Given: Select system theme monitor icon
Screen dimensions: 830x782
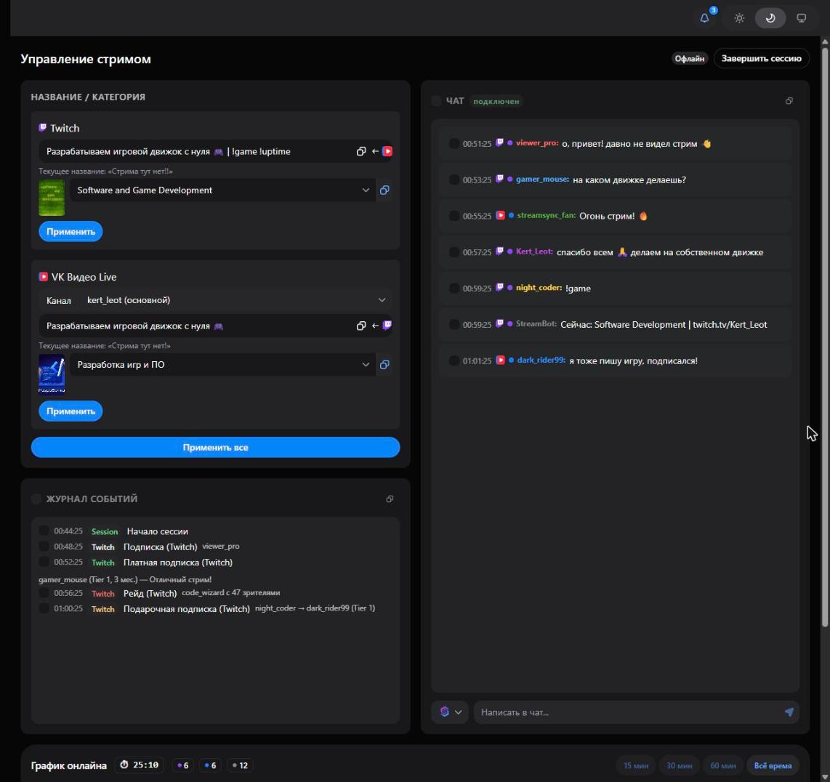Looking at the screenshot, I should click(802, 18).
